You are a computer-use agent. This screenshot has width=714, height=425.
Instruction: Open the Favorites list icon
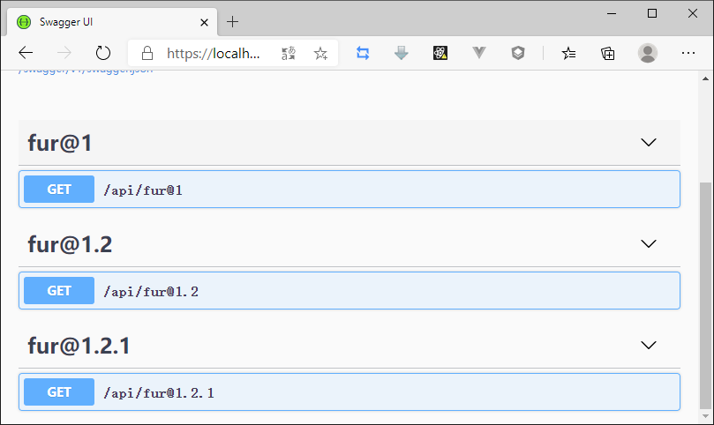pyautogui.click(x=569, y=53)
